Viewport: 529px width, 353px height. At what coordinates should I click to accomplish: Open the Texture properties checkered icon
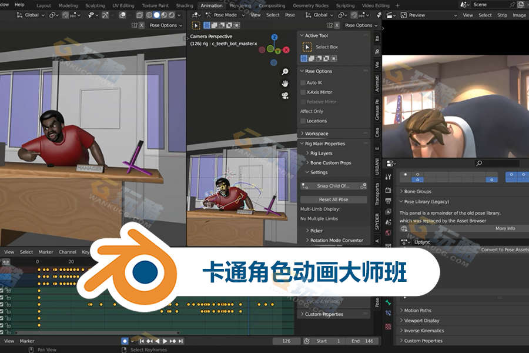[389, 327]
